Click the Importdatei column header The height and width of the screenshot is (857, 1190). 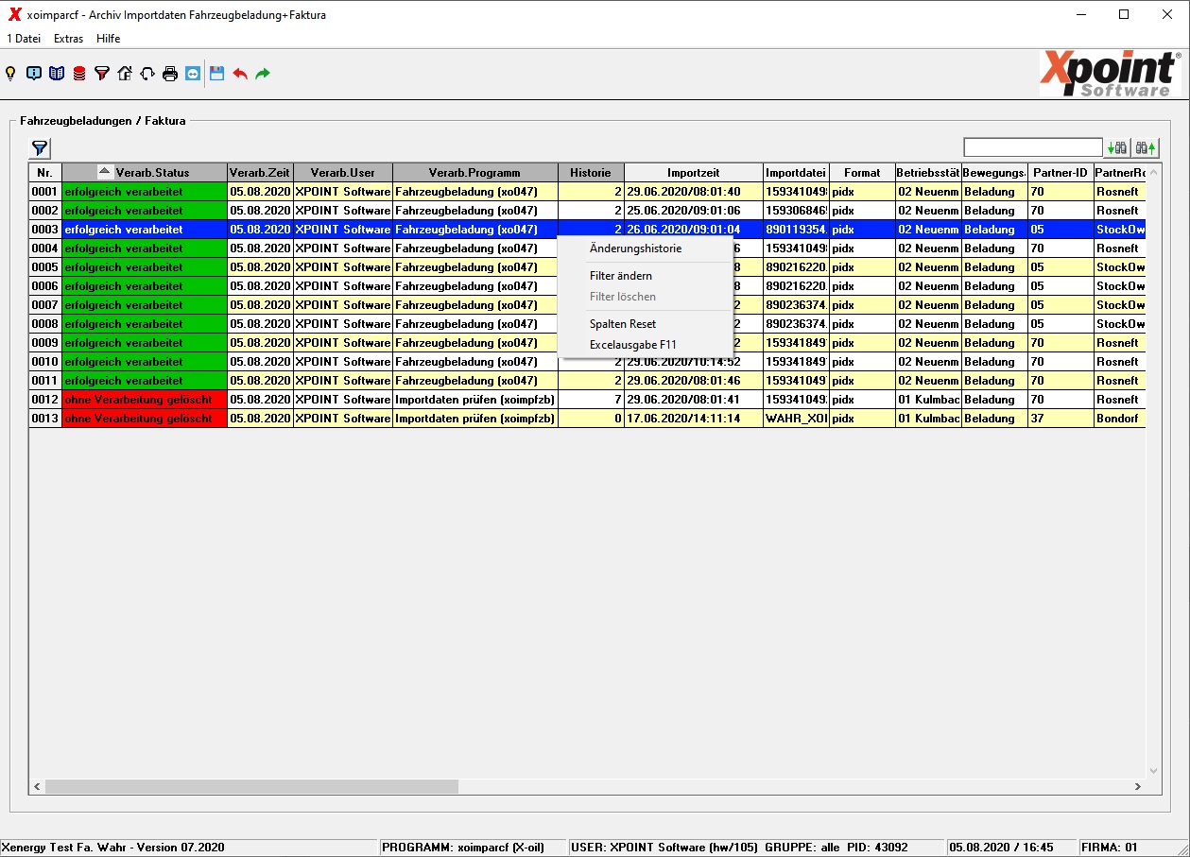point(796,173)
